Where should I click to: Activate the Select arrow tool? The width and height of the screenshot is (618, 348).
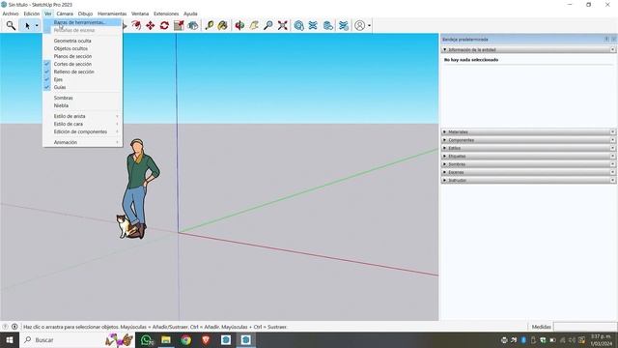27,26
